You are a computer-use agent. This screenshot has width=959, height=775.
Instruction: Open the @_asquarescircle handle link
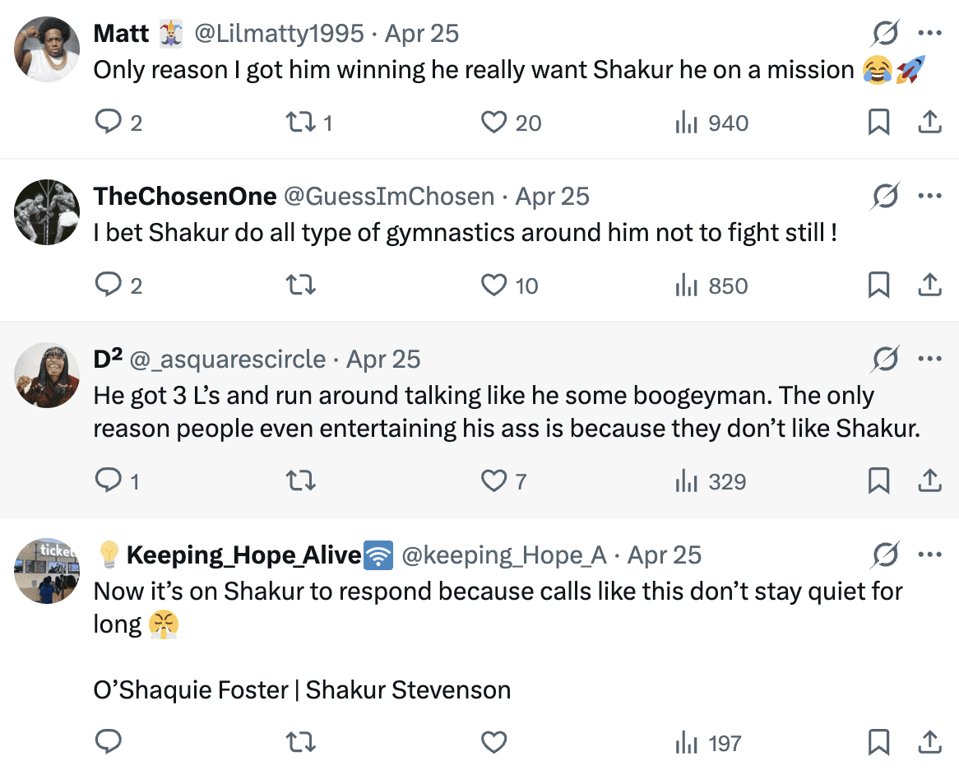228,360
